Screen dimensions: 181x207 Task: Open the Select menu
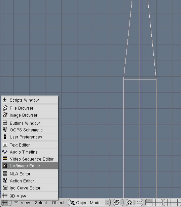click(x=41, y=203)
